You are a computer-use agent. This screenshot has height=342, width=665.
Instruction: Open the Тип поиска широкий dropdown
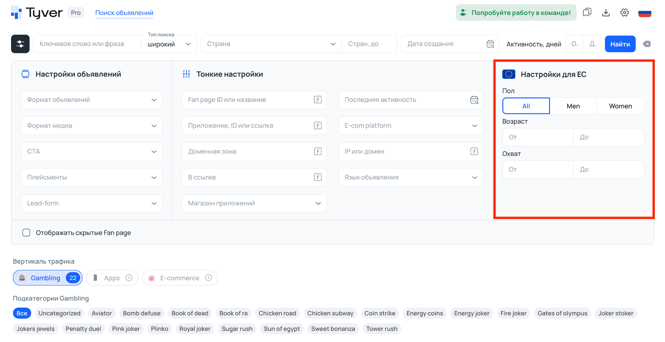169,44
